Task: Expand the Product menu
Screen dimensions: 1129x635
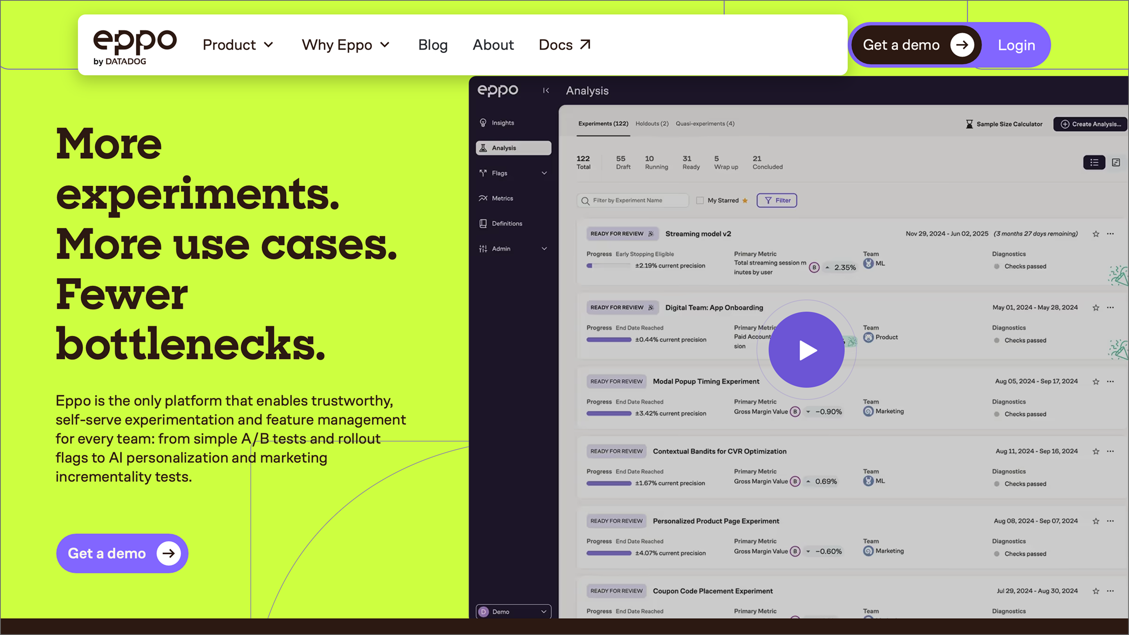Action: (238, 45)
